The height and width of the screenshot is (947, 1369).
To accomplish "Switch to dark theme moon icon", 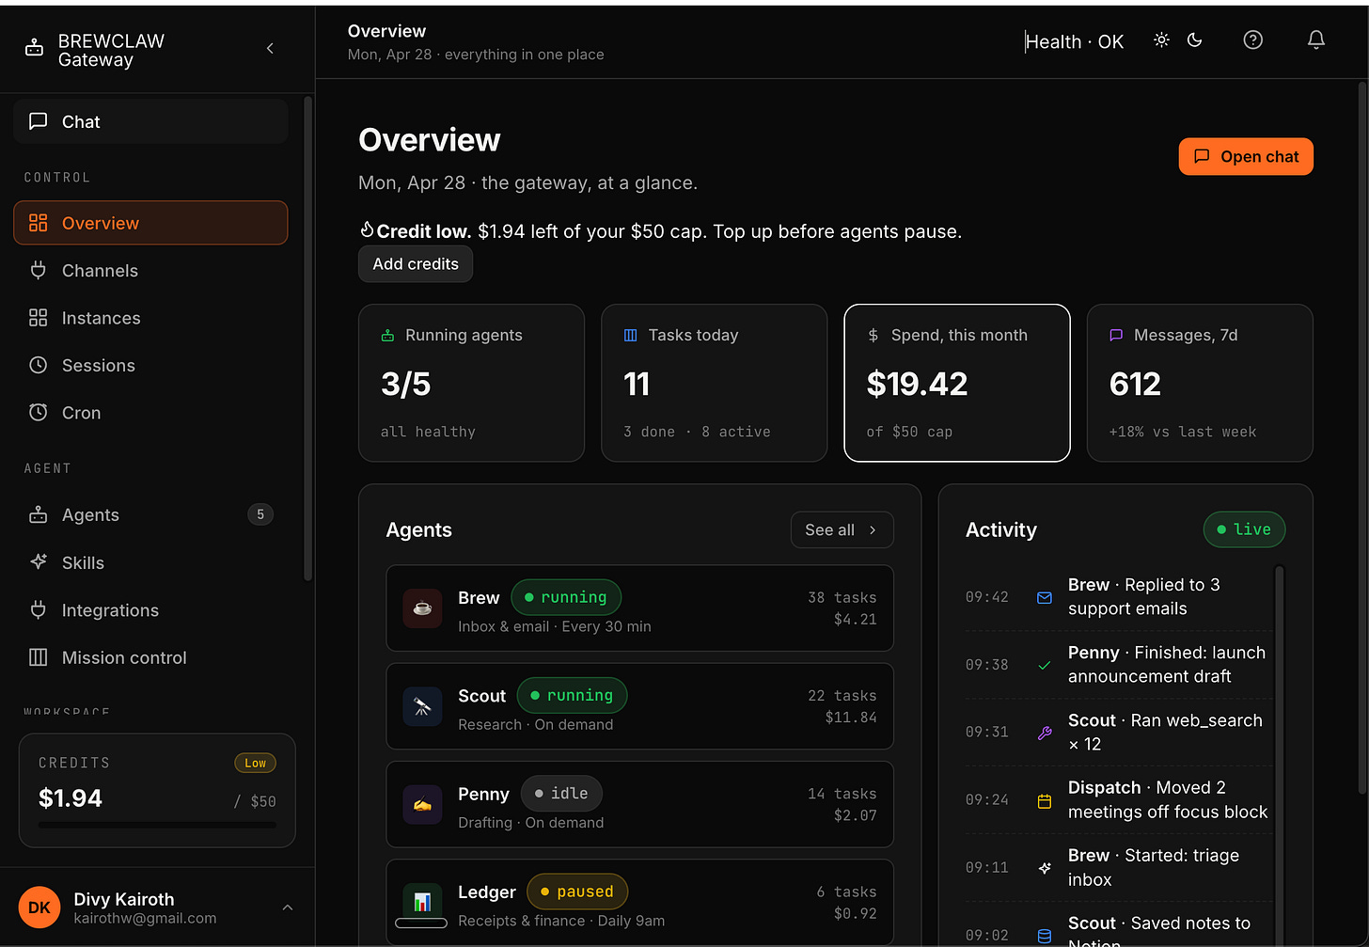I will pyautogui.click(x=1195, y=40).
